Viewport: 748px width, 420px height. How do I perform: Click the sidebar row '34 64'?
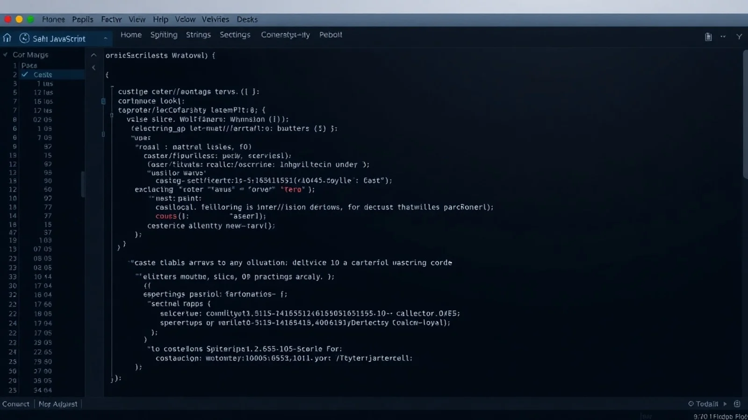coord(43,390)
